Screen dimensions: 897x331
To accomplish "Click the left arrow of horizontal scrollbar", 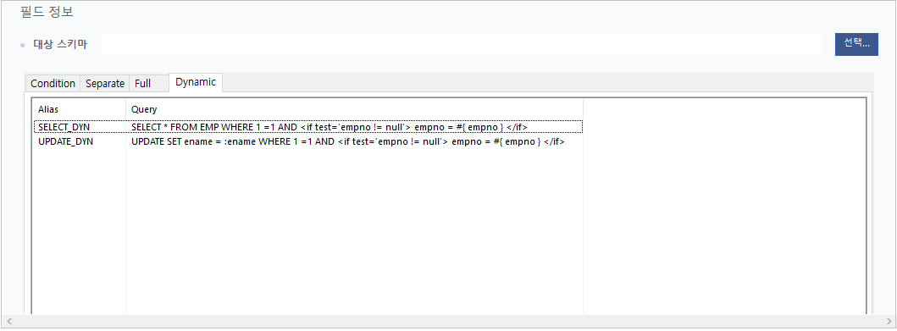I will 8,322.
